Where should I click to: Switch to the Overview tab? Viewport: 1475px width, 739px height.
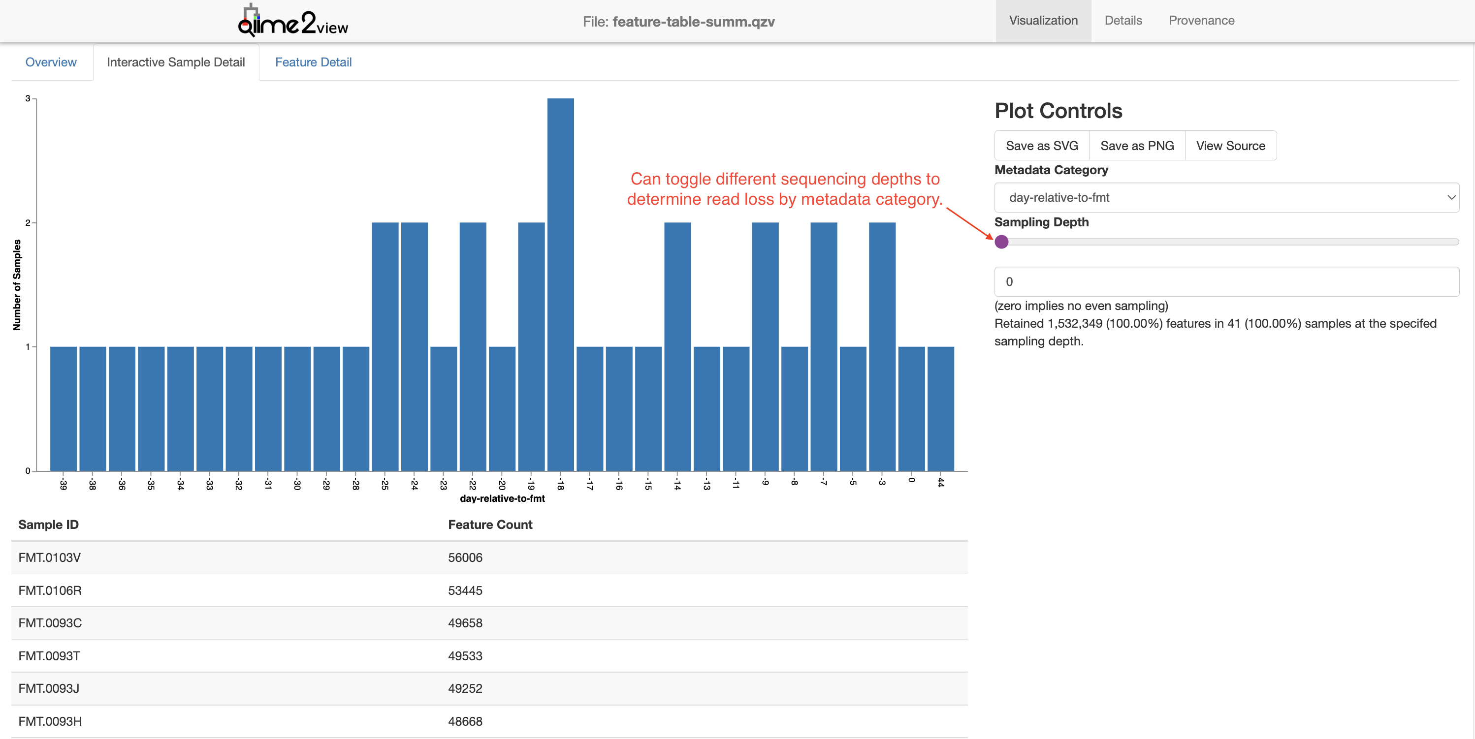point(51,62)
